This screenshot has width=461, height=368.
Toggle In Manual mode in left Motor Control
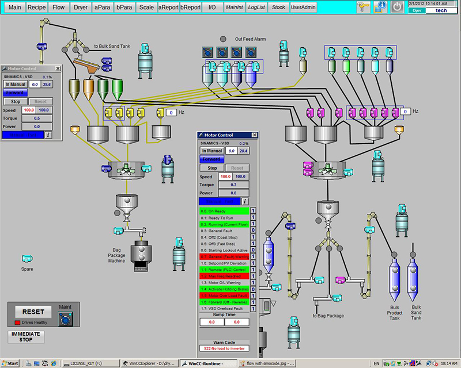[x=15, y=84]
